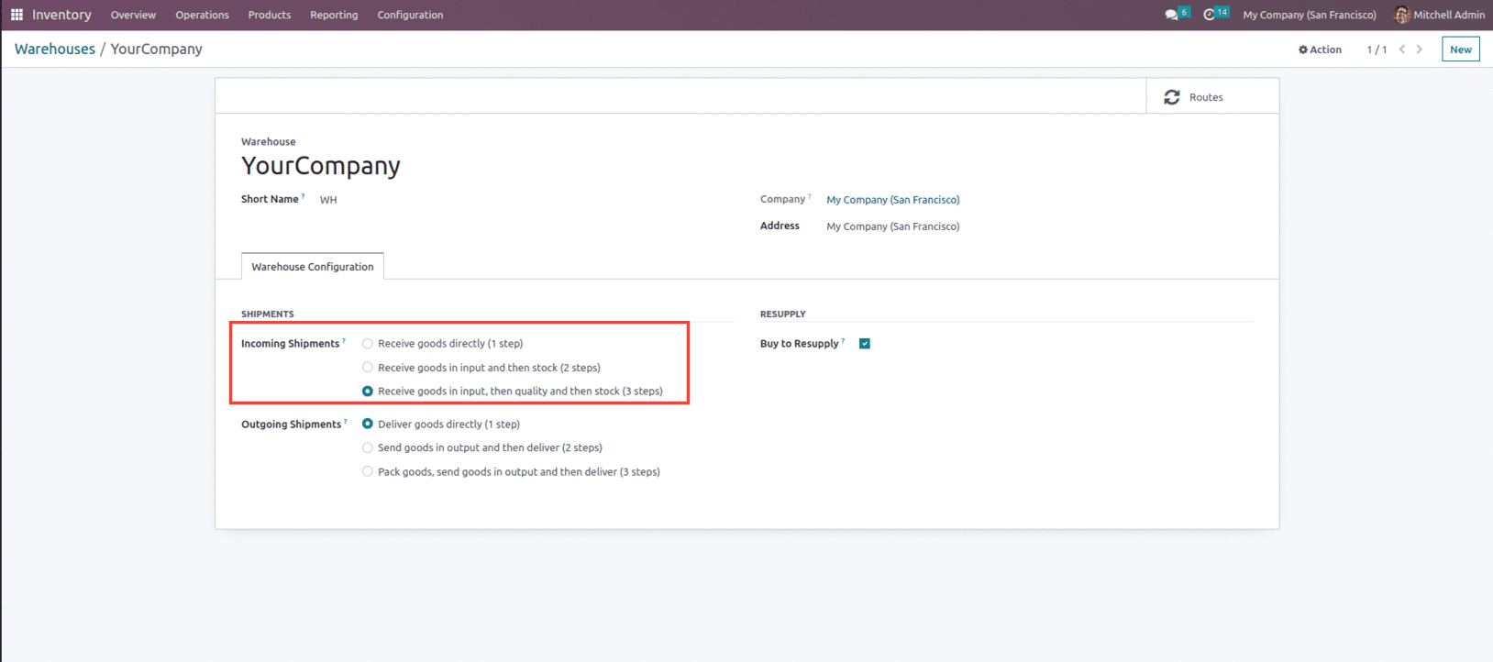Open the Reporting menu
This screenshot has height=662, width=1493.
(334, 15)
